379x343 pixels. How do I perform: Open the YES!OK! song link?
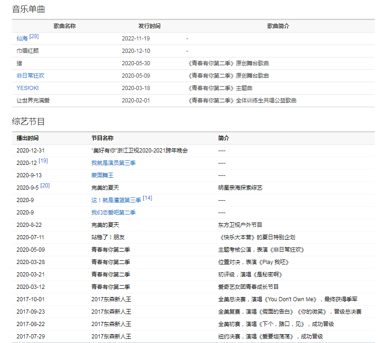(x=28, y=88)
